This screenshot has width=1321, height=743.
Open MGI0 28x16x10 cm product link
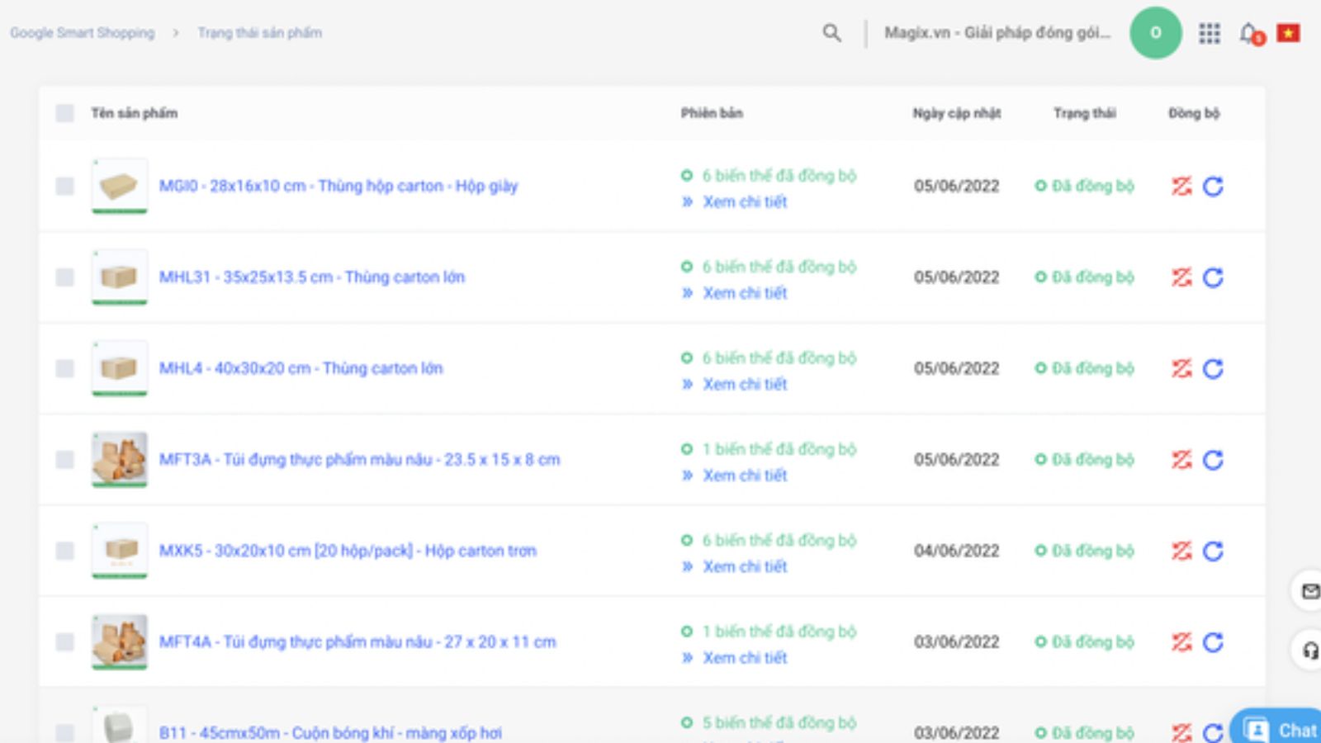coord(339,187)
